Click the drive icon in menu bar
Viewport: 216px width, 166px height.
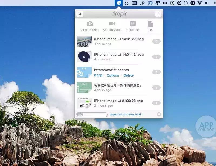pyautogui.click(x=186, y=3)
